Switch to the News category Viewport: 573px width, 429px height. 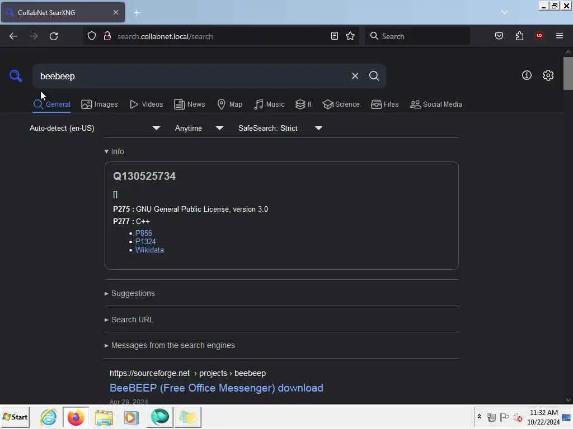[x=190, y=104]
